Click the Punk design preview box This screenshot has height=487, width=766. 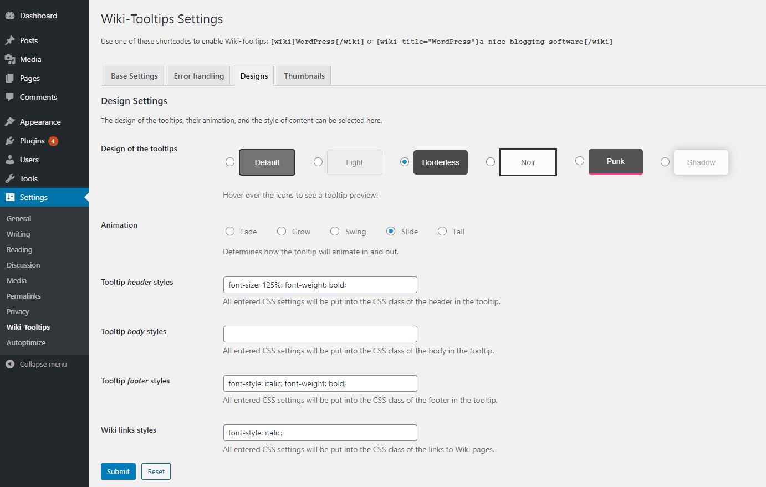(616, 162)
